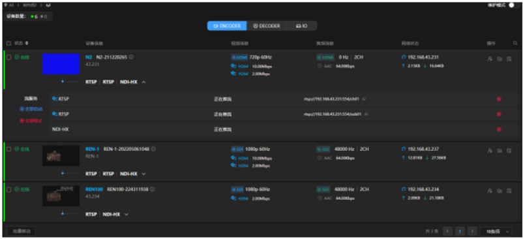523x239 pixels.
Task: Open the REN100 preview thumbnail
Action: point(61,196)
